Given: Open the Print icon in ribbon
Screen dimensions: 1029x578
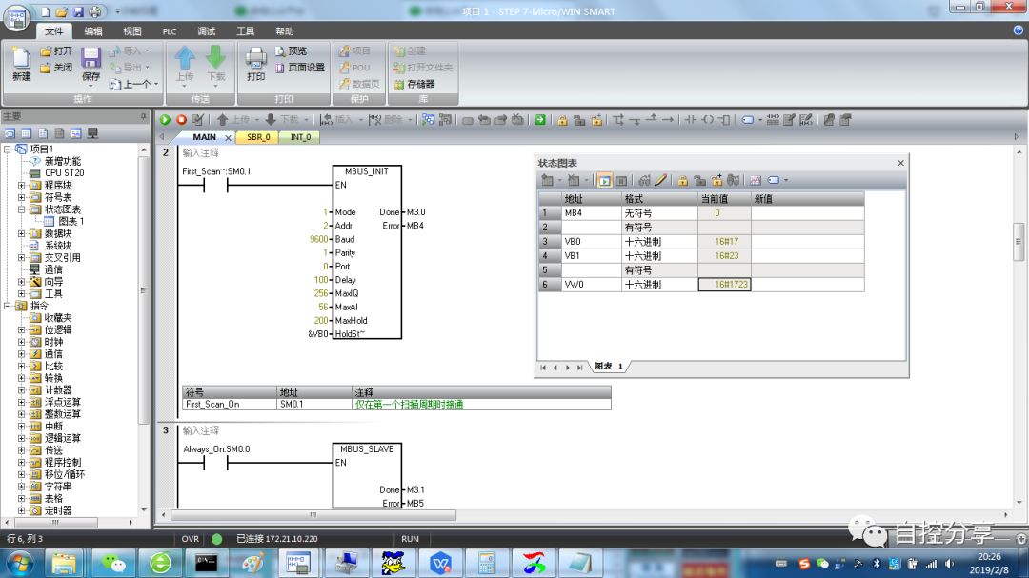Looking at the screenshot, I should point(256,65).
